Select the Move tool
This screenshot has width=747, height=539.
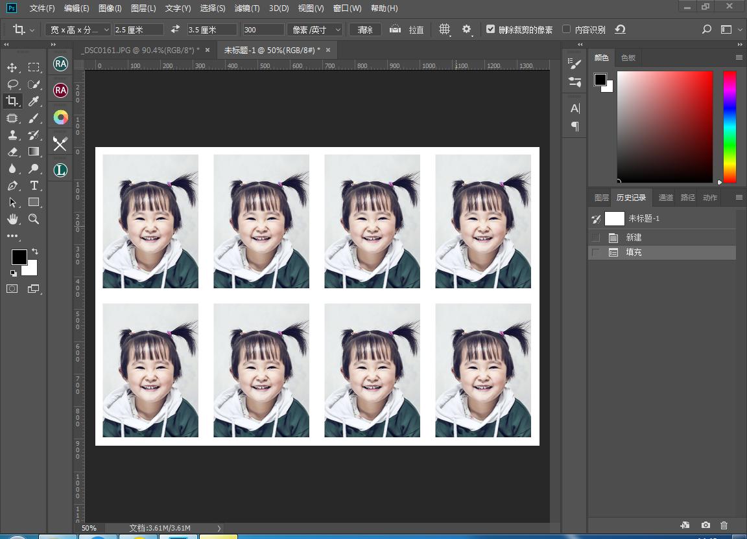click(x=12, y=67)
